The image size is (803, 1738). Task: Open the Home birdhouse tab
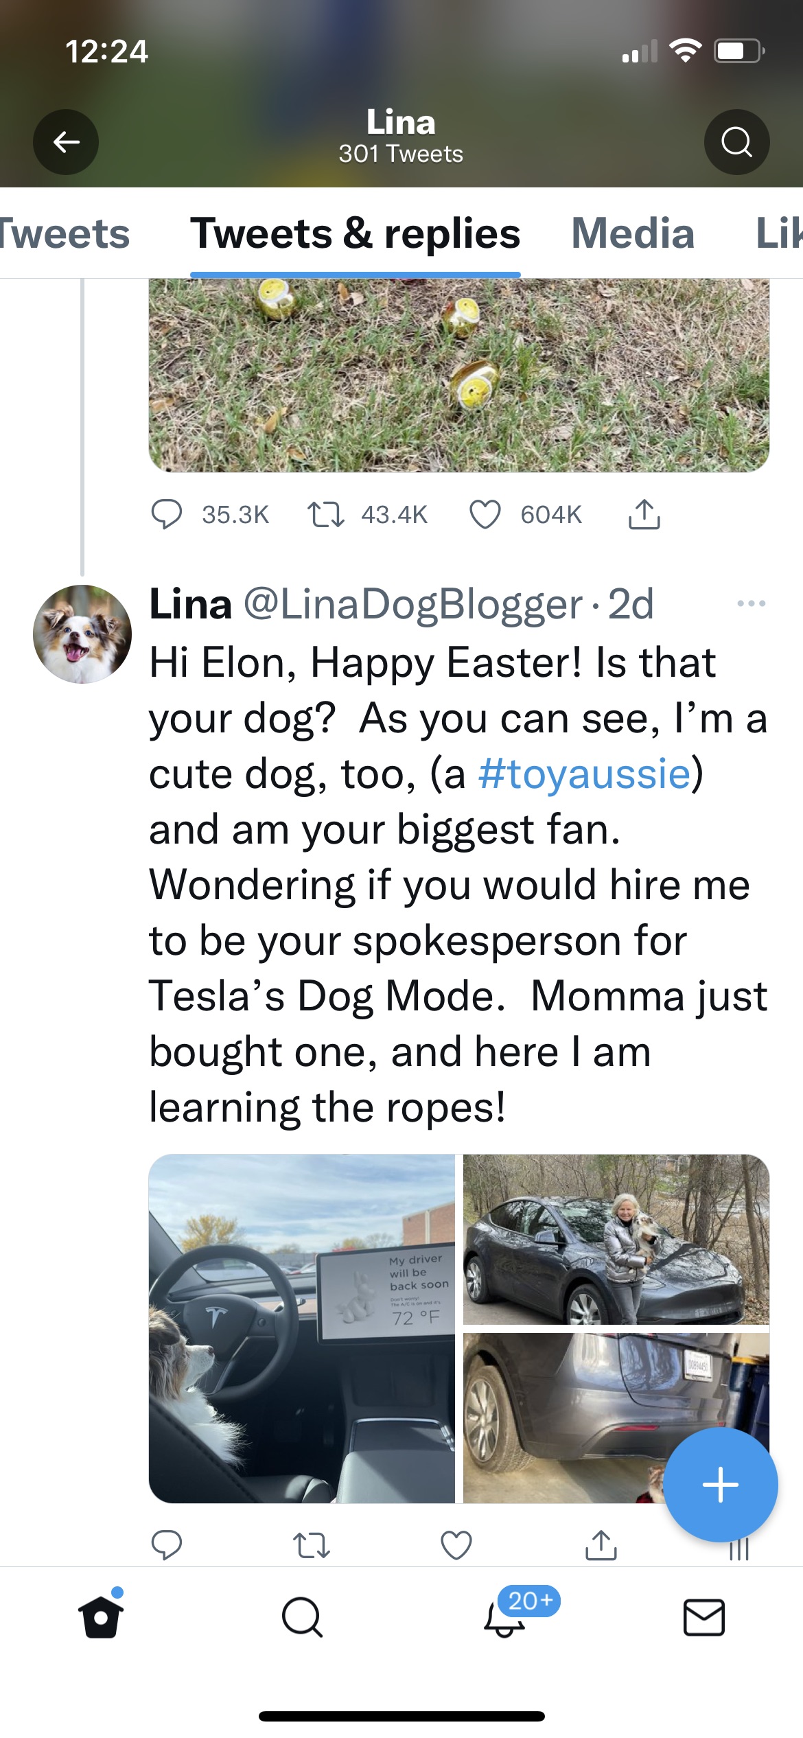[101, 1617]
